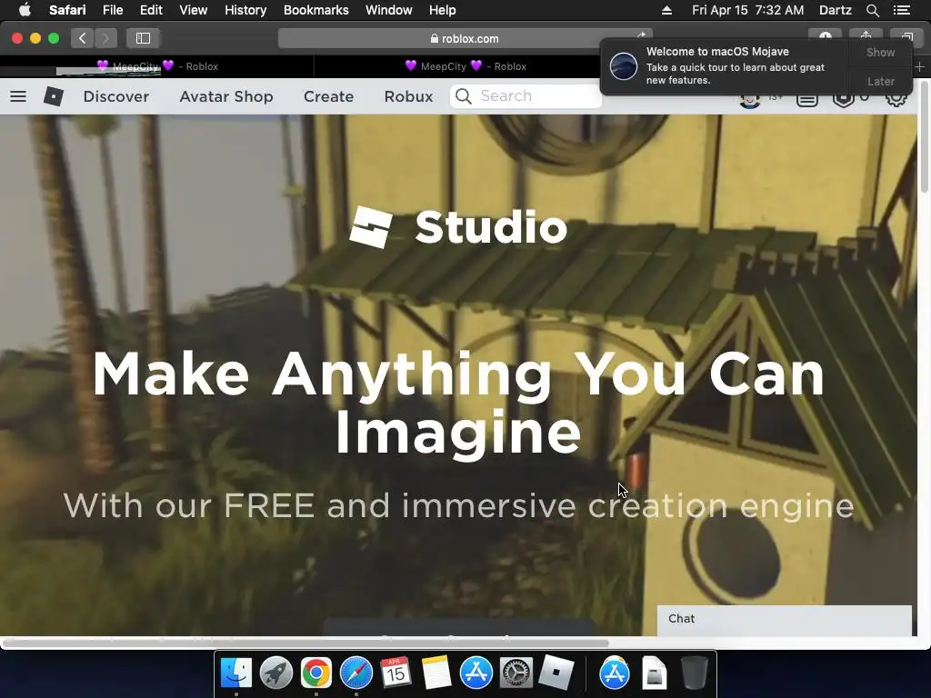
Task: Open the Roblox settings gear icon
Action: pyautogui.click(x=896, y=99)
